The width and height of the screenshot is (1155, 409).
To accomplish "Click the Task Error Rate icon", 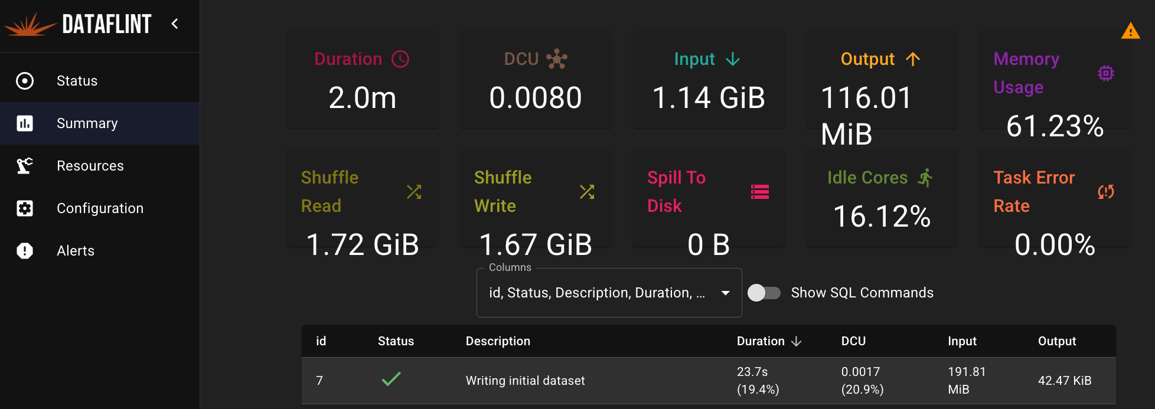I will click(1105, 192).
